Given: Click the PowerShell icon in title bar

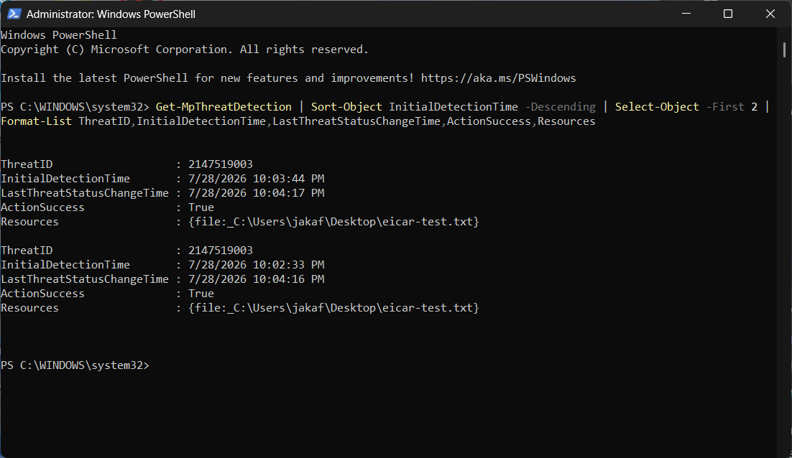Looking at the screenshot, I should (14, 14).
